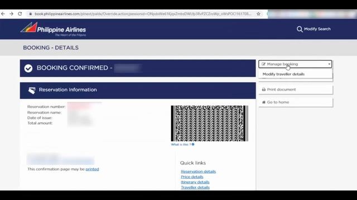Screen dimensions: 357x200
Task: Click the Reservation Information ticket icon
Action: (x=32, y=90)
